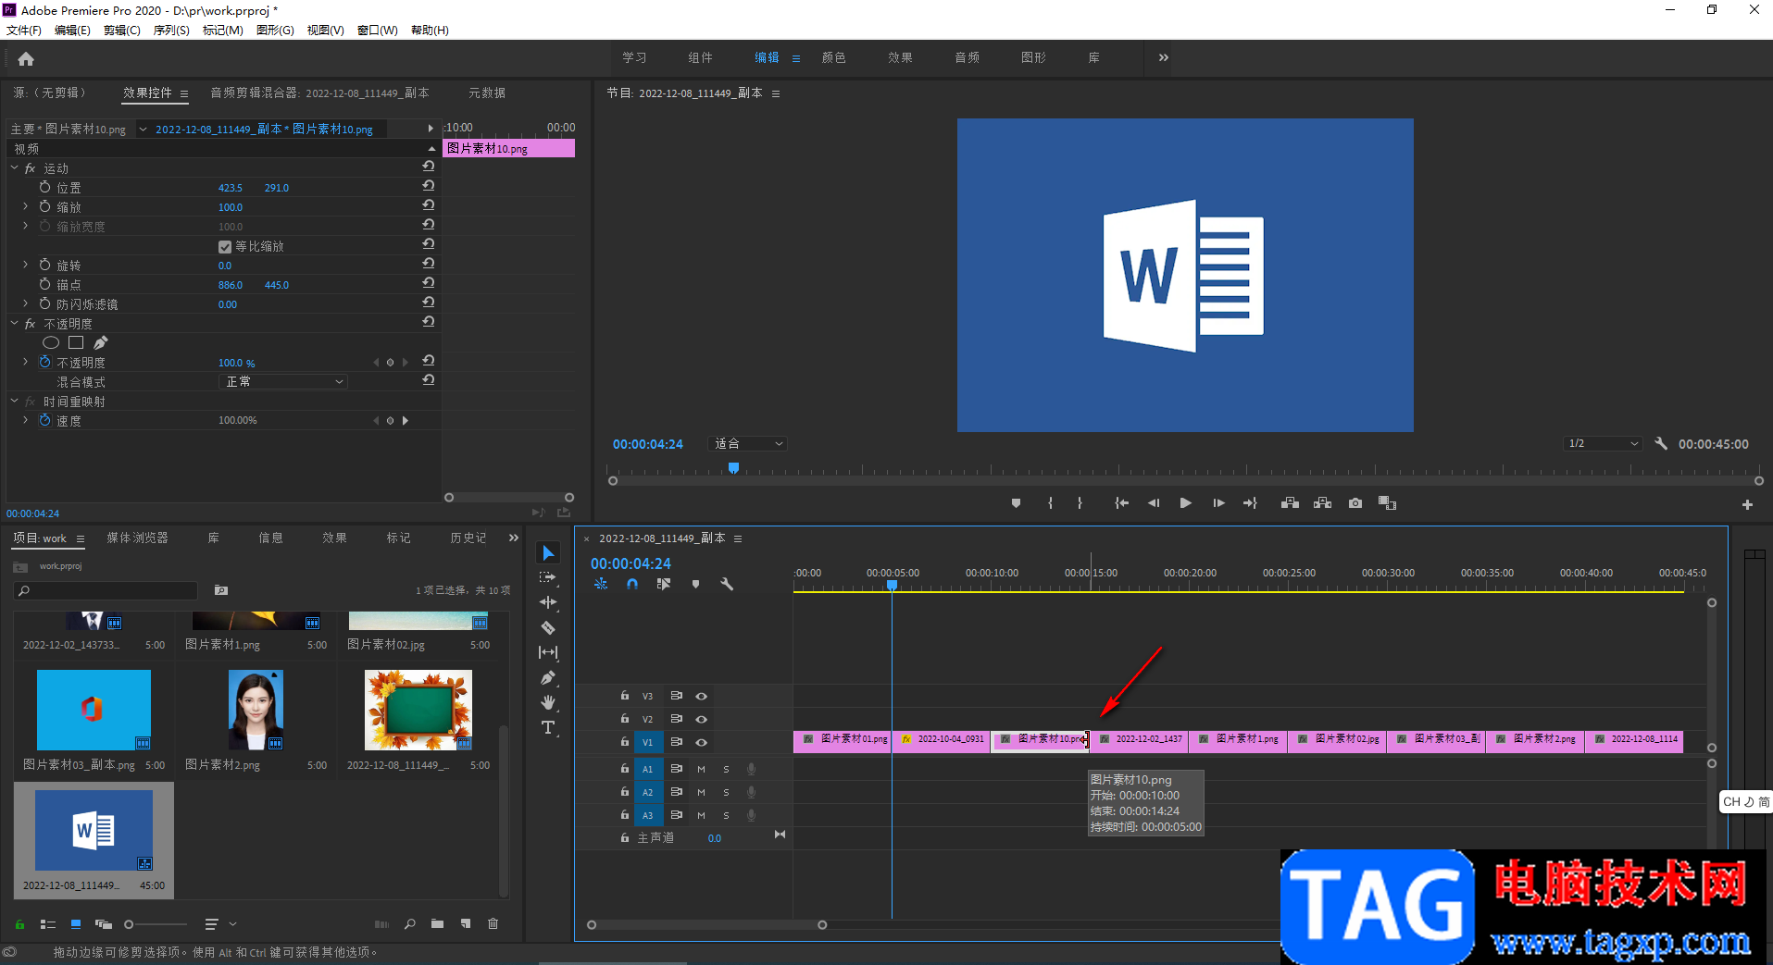Go to Out point
1773x965 pixels.
tap(1250, 503)
